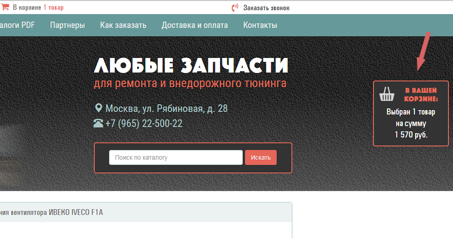The image size is (453, 238).
Task: Open the 'Партнеры' menu item
Action: 67,25
